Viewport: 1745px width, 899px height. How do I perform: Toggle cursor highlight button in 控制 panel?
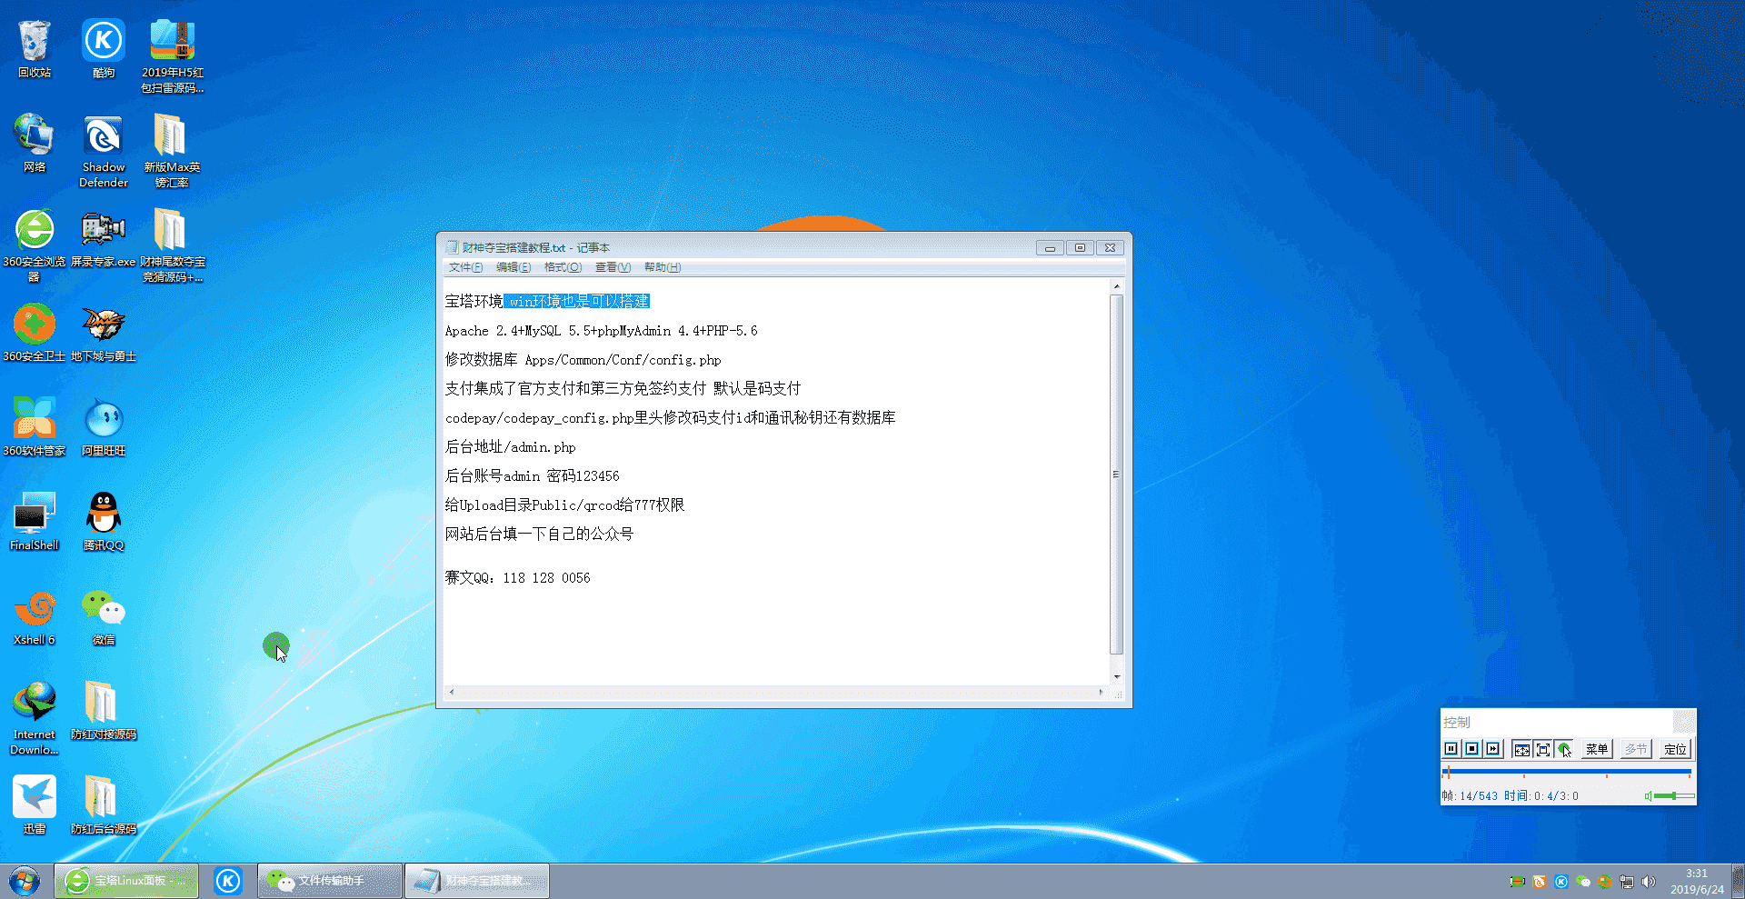click(1563, 749)
